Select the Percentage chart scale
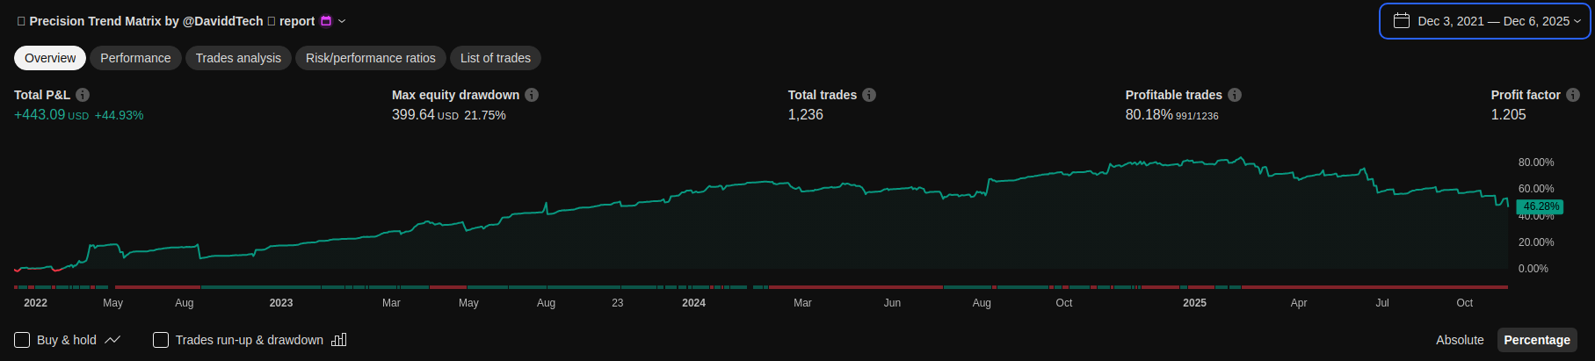1595x361 pixels. [1536, 340]
